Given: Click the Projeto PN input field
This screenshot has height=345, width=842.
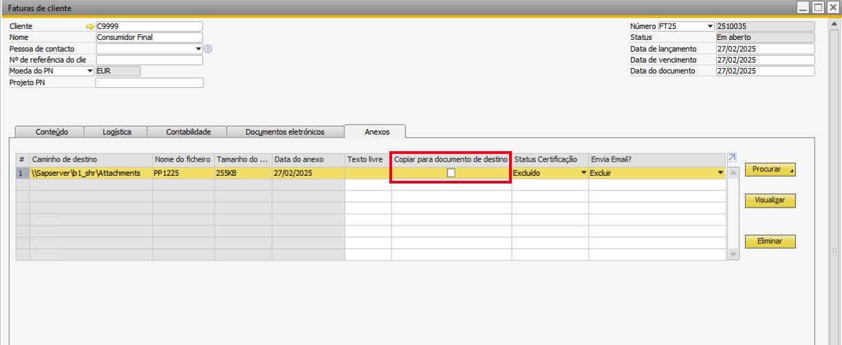Looking at the screenshot, I should tap(149, 83).
